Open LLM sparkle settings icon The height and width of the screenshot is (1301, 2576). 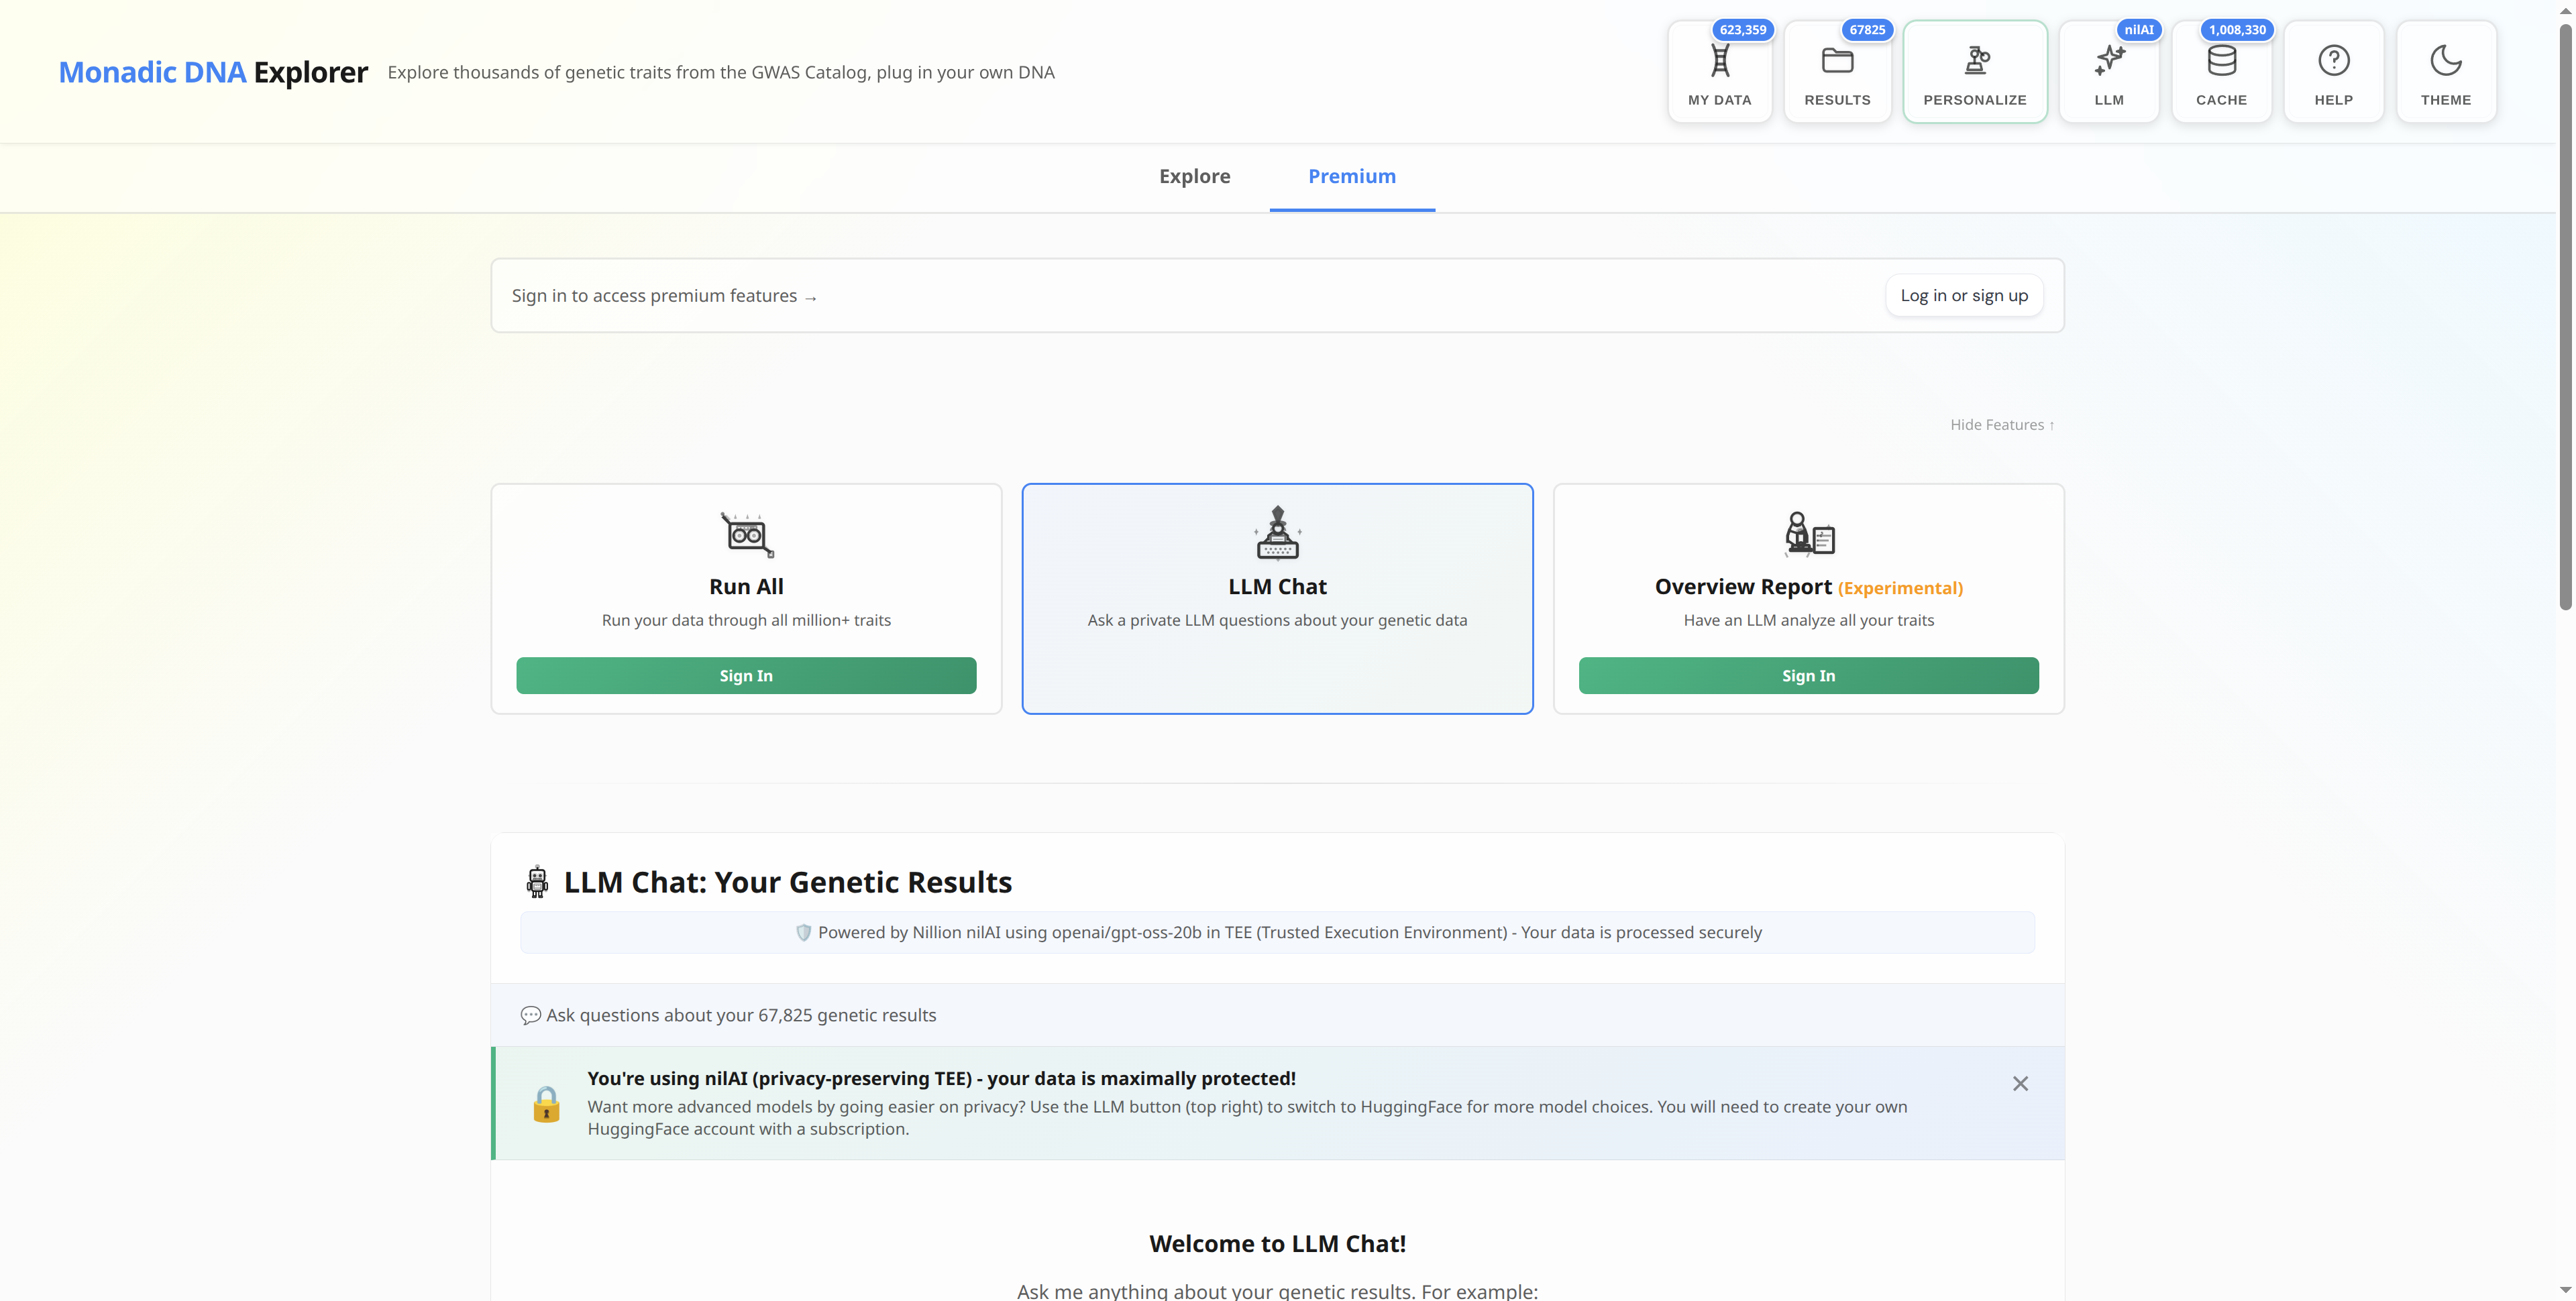click(2108, 62)
